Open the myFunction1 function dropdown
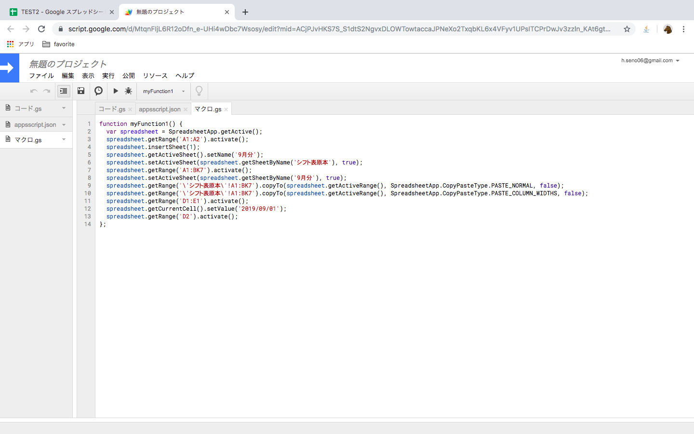The width and height of the screenshot is (694, 434). point(163,91)
